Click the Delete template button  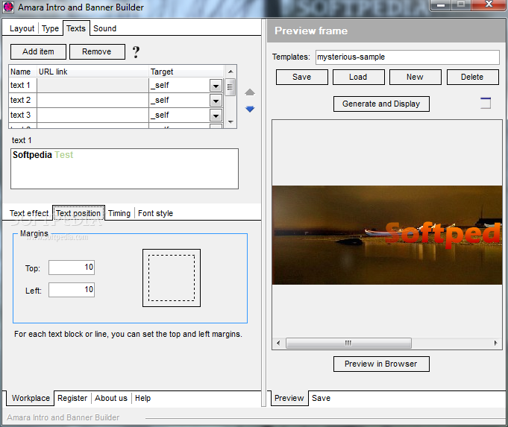pyautogui.click(x=472, y=77)
